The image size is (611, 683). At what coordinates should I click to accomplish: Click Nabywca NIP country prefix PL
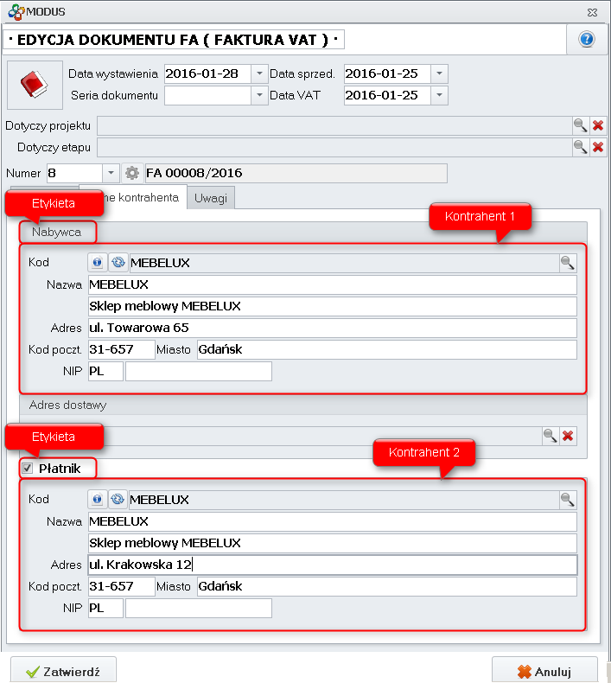pos(105,371)
